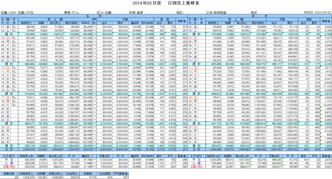
Task: Click the achievement rate cell 42.56%
Action: (x=136, y=123)
